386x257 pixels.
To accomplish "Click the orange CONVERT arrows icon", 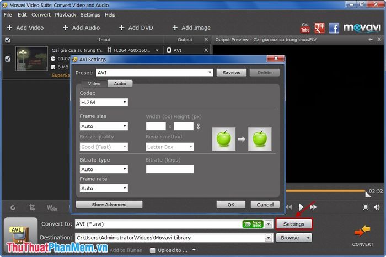I will pos(362,231).
